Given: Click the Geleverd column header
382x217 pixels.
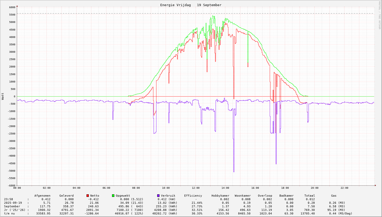Looking at the screenshot, I should point(66,196).
